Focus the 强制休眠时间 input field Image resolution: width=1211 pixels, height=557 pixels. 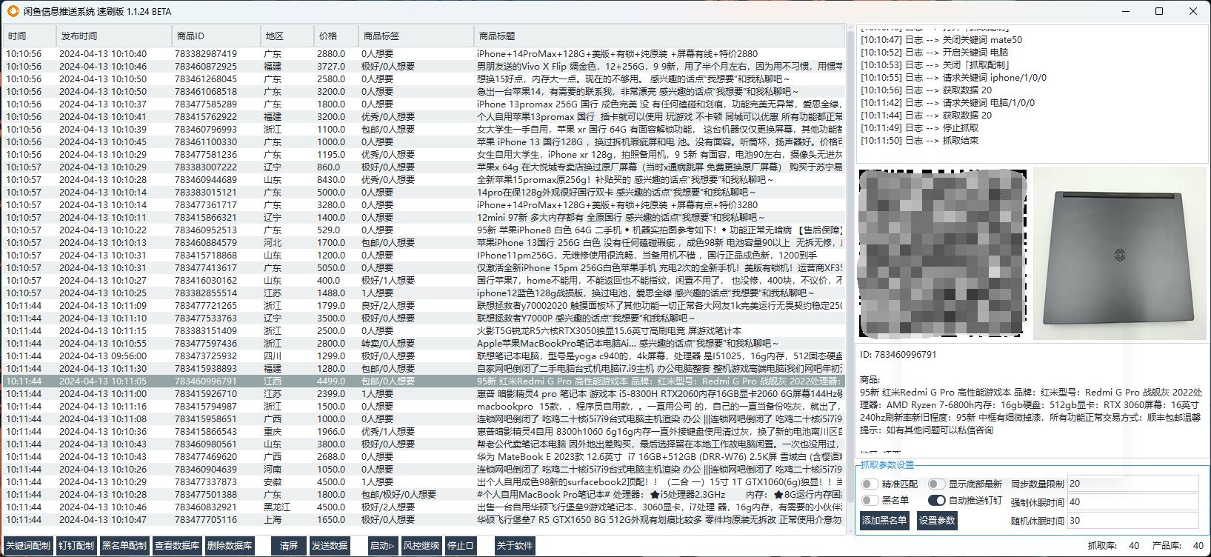[x=1132, y=502]
